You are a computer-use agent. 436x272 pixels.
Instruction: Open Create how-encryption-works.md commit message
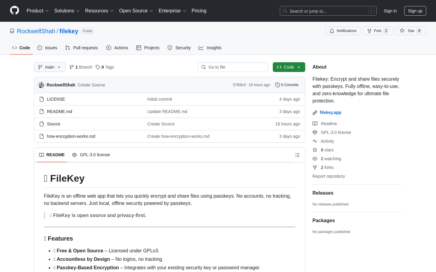click(178, 136)
